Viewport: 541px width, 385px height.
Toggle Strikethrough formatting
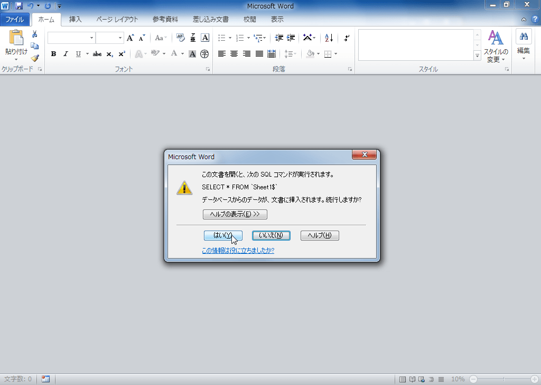(97, 54)
